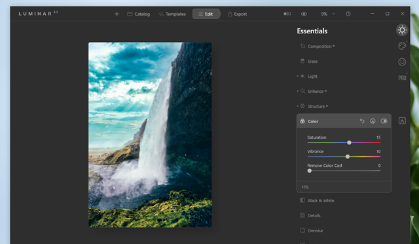Click the waterfall photo in the canvas
This screenshot has height=244, width=419.
coord(150,135)
